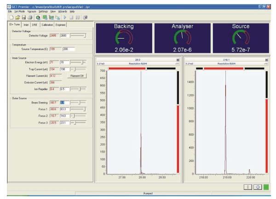Switch to the Inlet tab
The image size is (276, 199).
pos(26,25)
